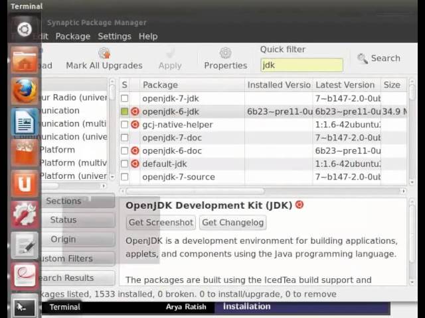The width and height of the screenshot is (425, 318).
Task: Select gcj-native-helper package name
Action: pos(177,125)
